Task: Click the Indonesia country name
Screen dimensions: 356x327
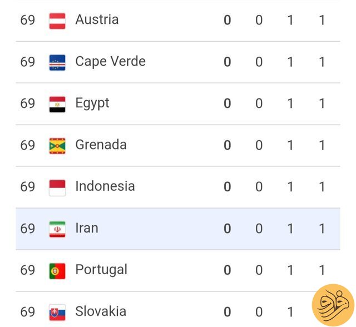Action: (x=105, y=186)
